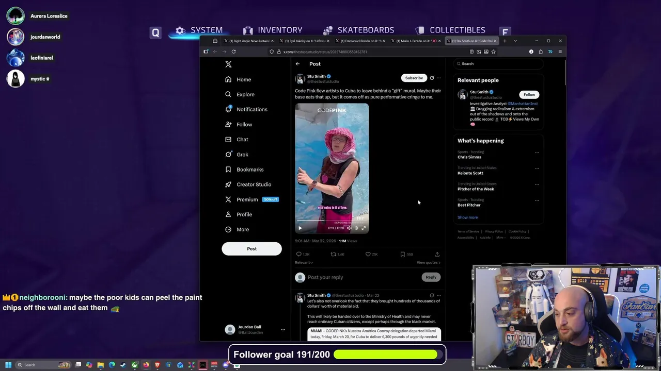Open more options for Pitcher of the Week
The height and width of the screenshot is (371, 661).
click(x=537, y=184)
